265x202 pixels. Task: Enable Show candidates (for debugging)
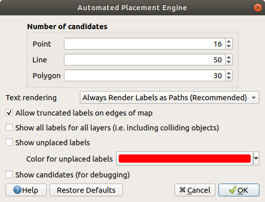[x=9, y=174]
